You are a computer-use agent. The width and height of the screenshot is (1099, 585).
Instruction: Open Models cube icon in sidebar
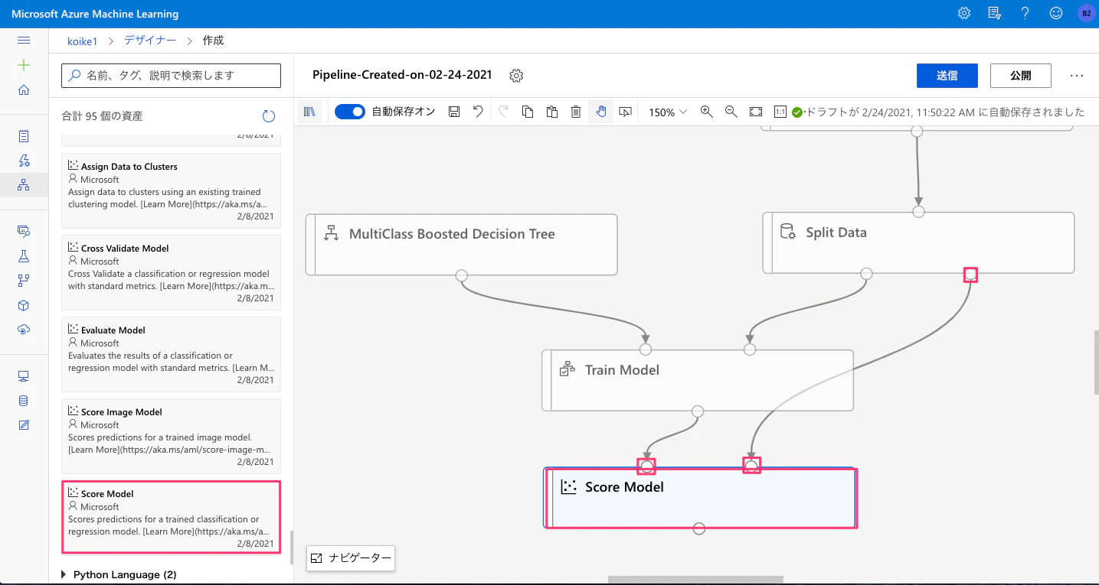pos(24,305)
